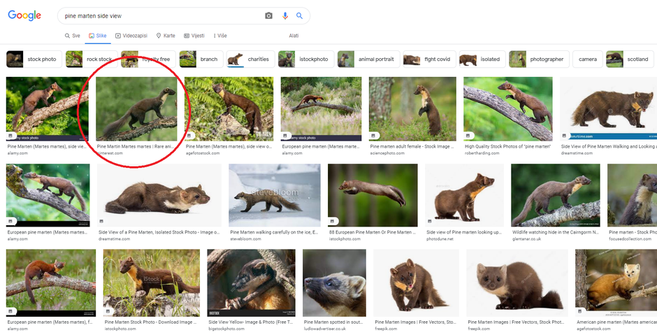Open the Alati tools options
657x335 pixels.
pos(294,36)
